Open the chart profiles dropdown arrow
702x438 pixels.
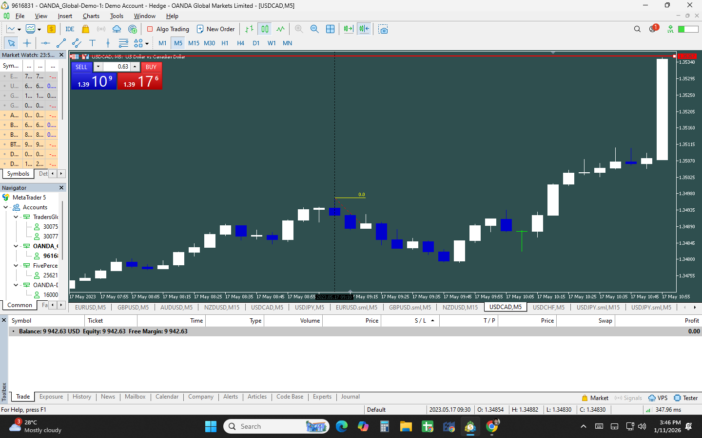tap(39, 30)
